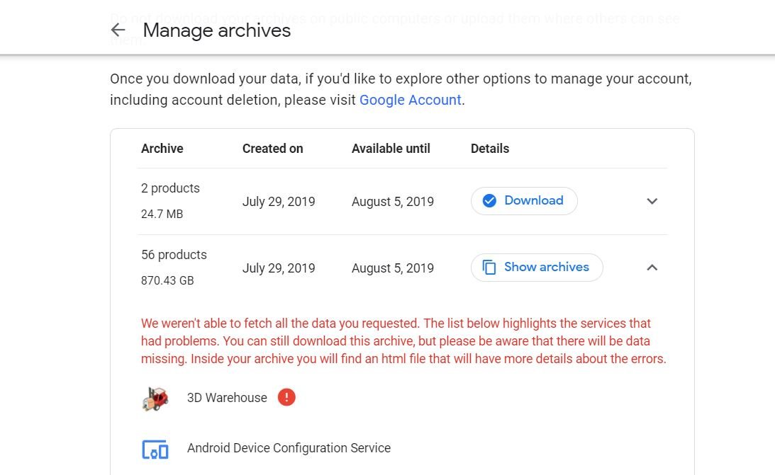The image size is (775, 475).
Task: Open Show archives for 56 products
Action: [537, 268]
